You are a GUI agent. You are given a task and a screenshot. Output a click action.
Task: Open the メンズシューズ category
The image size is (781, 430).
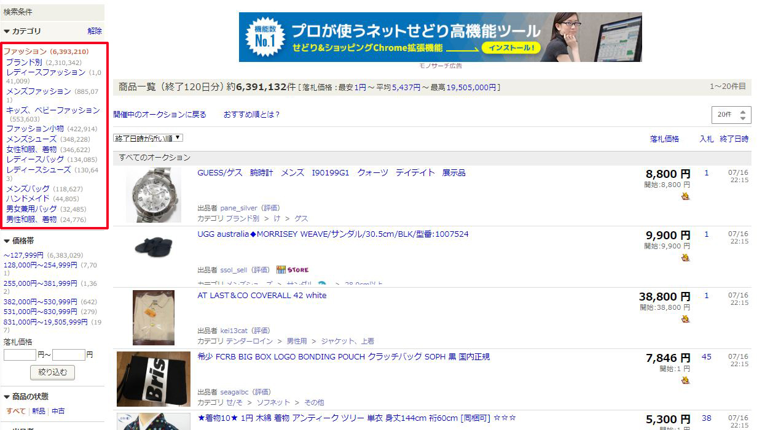[x=31, y=139]
